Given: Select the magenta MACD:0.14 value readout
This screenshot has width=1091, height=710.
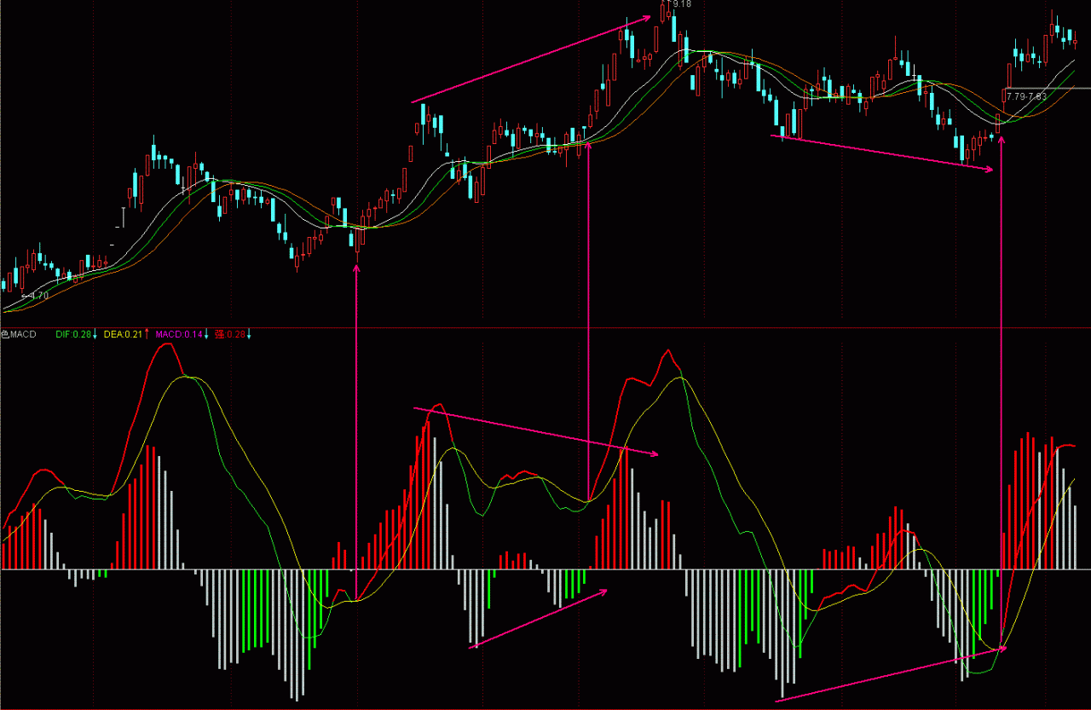Looking at the screenshot, I should point(178,335).
